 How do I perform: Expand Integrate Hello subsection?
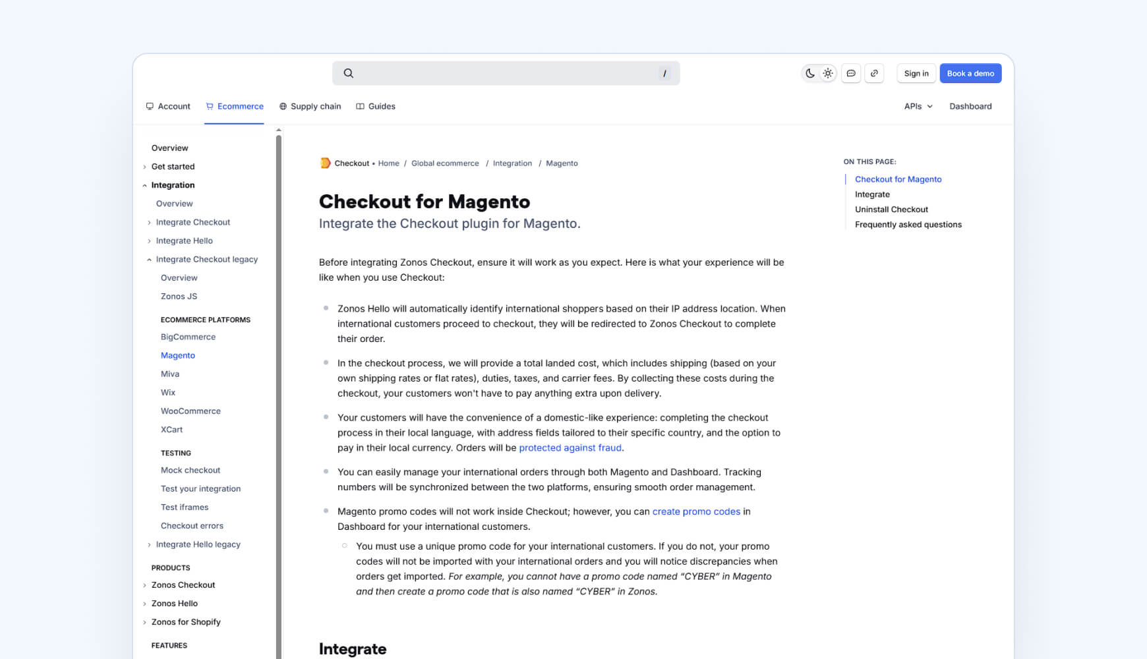point(184,241)
